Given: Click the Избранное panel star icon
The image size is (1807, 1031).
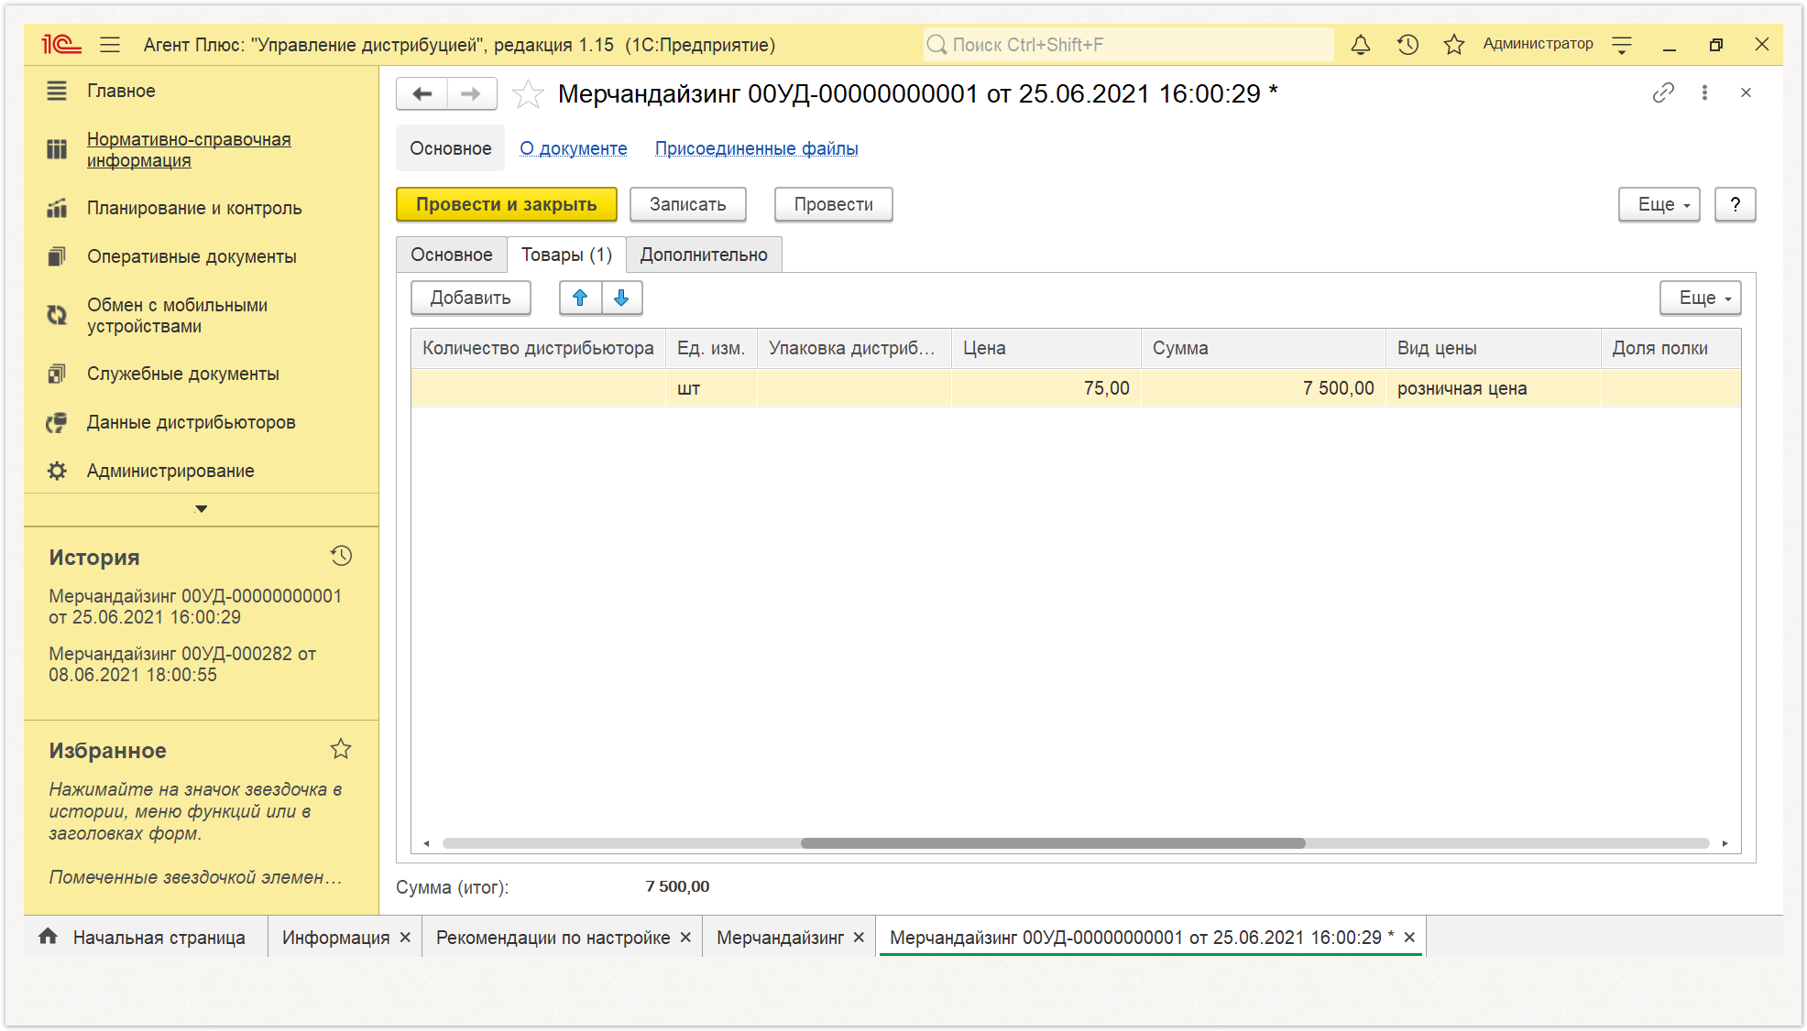Looking at the screenshot, I should pos(341,749).
